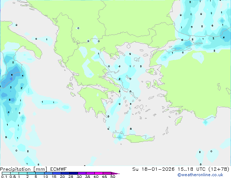The width and height of the screenshot is (231, 178).
Task: Click the '0.5' legend scale label
Action: [12, 177]
